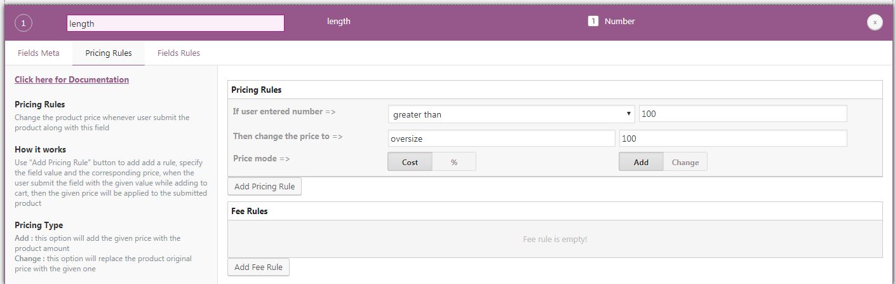The image size is (895, 284).
Task: Click the circled number 1 field badge
Action: [24, 24]
